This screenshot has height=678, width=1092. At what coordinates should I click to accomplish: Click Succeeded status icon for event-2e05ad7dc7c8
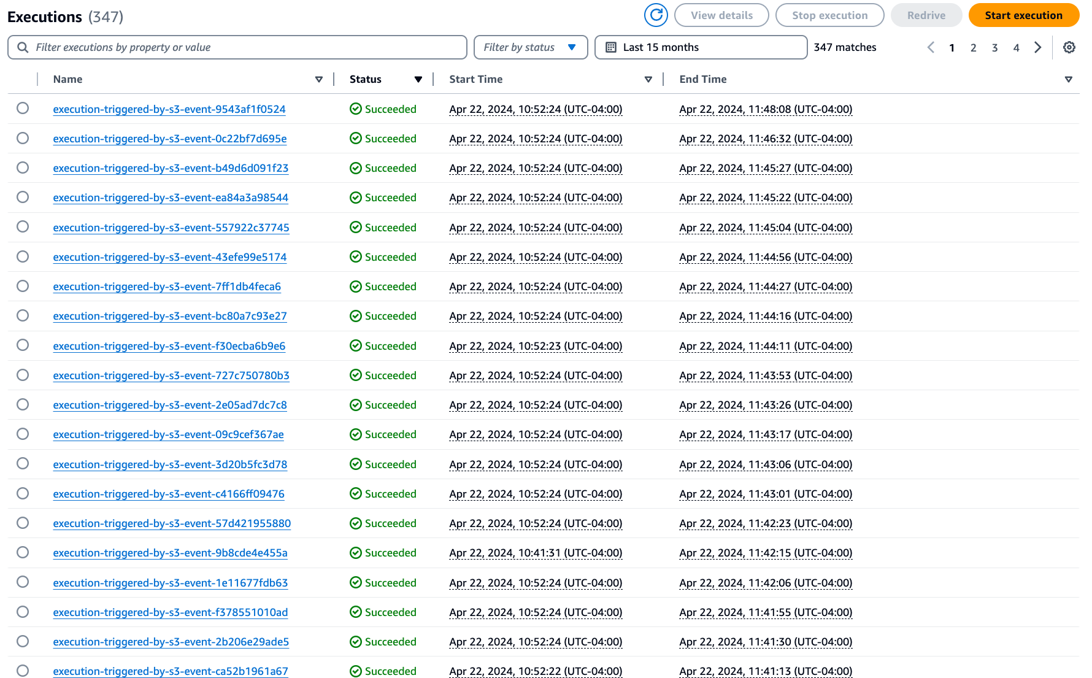[x=356, y=405]
